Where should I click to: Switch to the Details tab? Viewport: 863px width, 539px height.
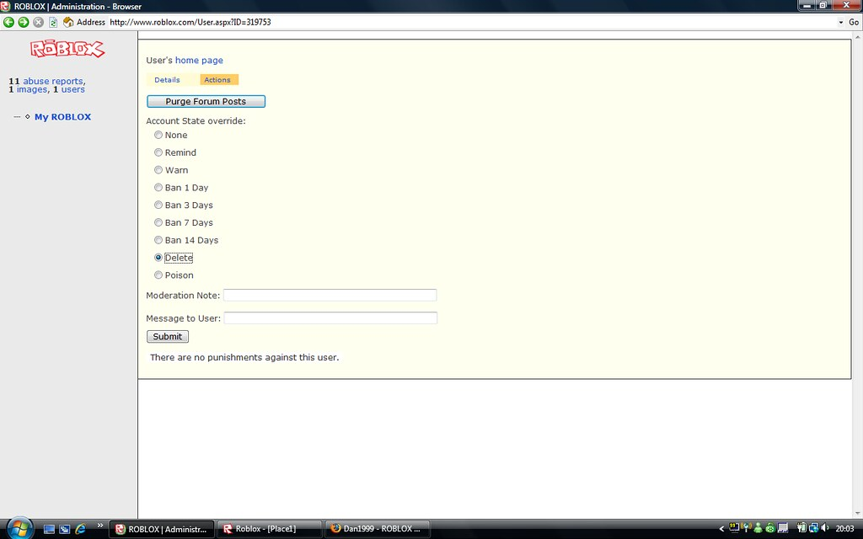pyautogui.click(x=167, y=80)
